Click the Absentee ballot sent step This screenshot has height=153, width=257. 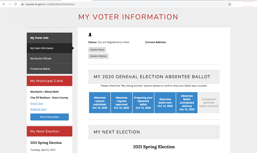165,103
